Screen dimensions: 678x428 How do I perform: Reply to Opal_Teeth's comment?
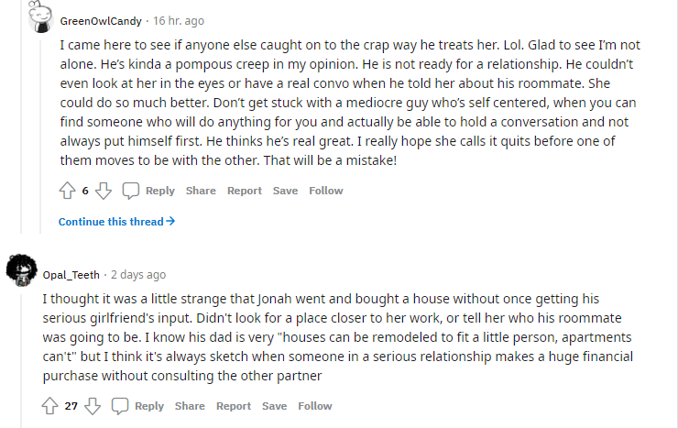click(149, 406)
